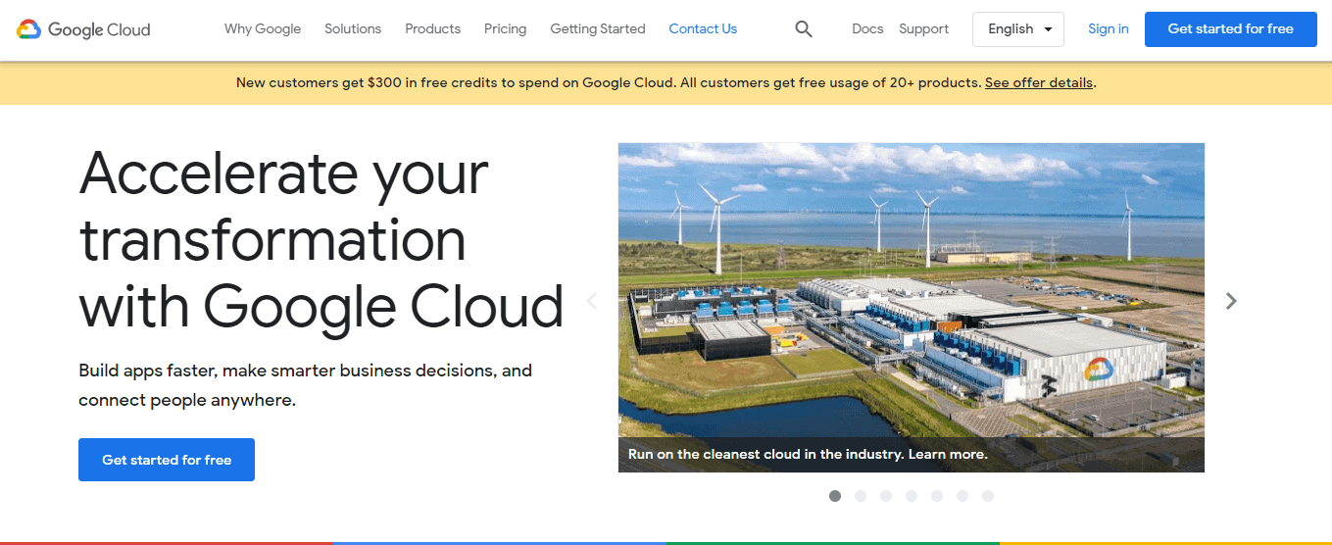1332x545 pixels.
Task: Open the Getting Started menu item
Action: point(598,29)
